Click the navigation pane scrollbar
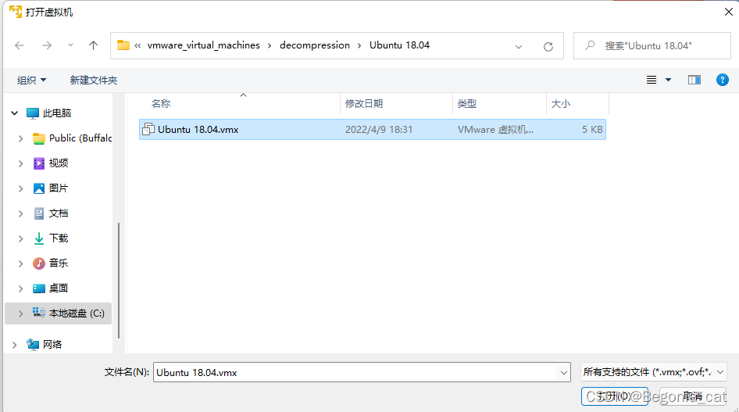The width and height of the screenshot is (739, 412). pos(119,280)
